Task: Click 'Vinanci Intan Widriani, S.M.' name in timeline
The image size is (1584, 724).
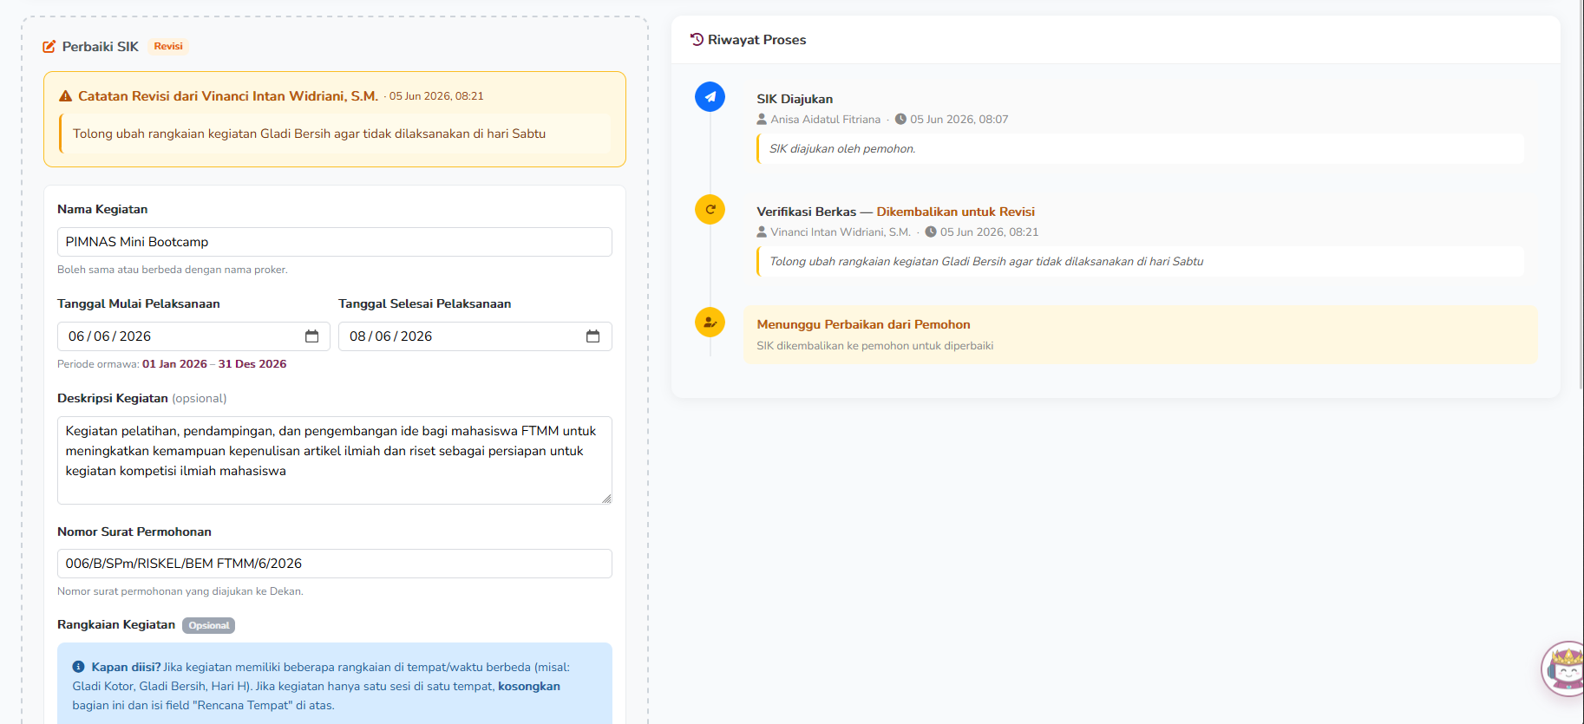Action: pos(841,232)
